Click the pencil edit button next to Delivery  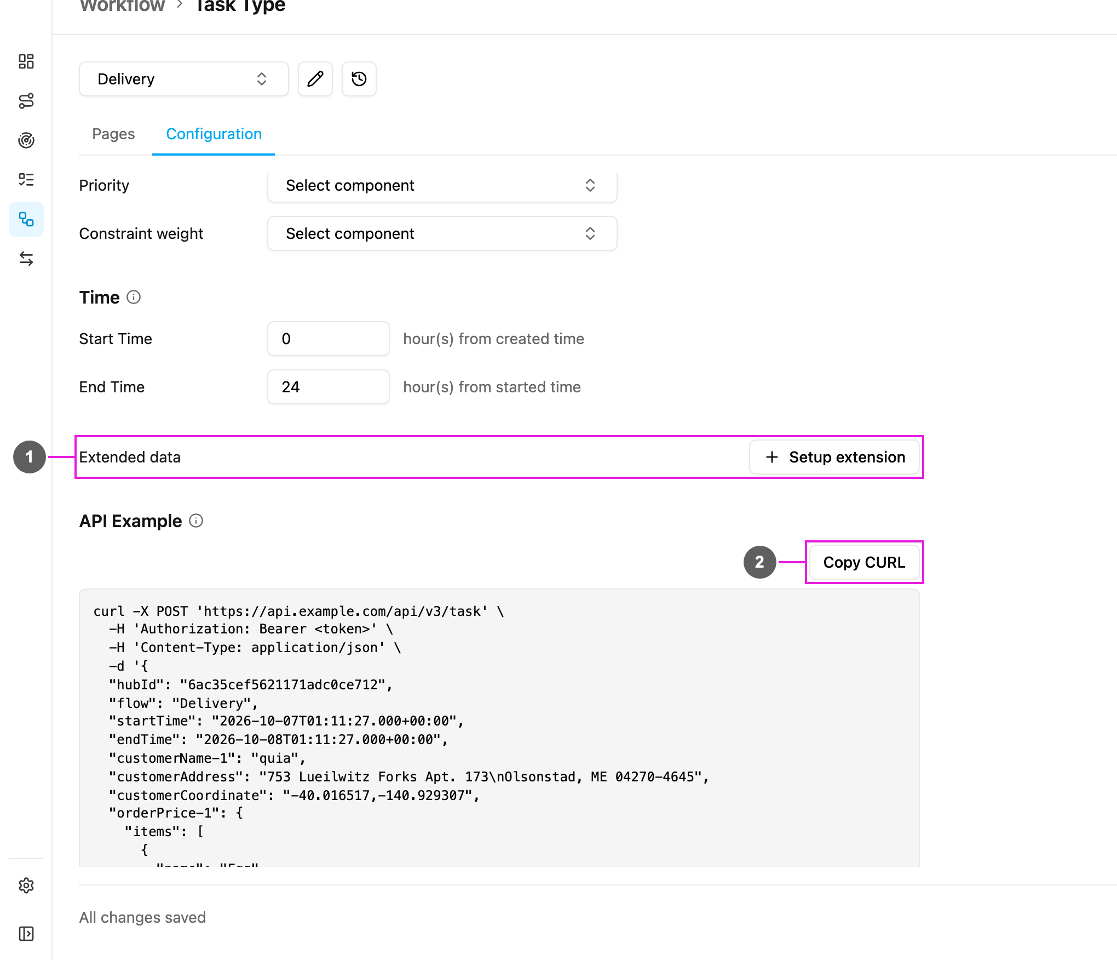[315, 79]
